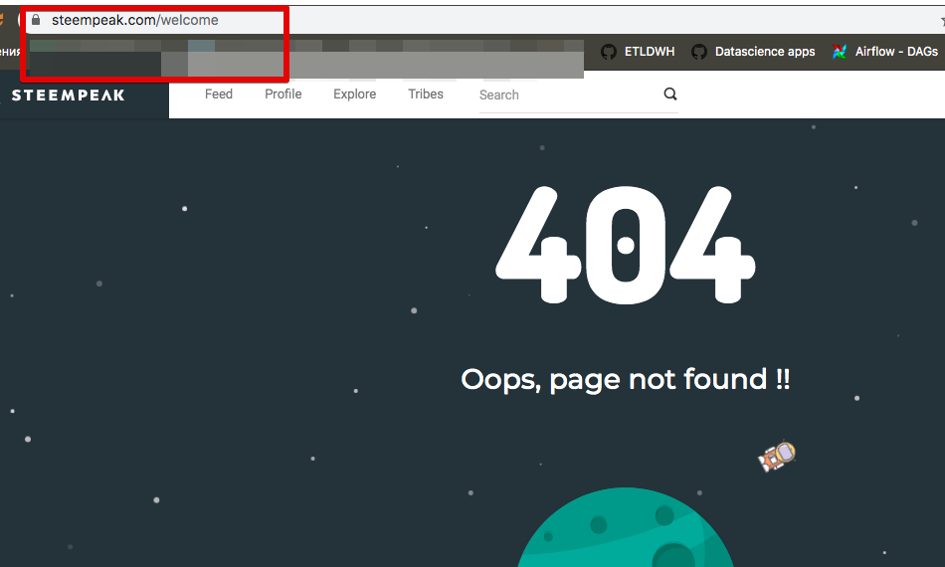945x567 pixels.
Task: Focus the Search input field
Action: tap(567, 94)
